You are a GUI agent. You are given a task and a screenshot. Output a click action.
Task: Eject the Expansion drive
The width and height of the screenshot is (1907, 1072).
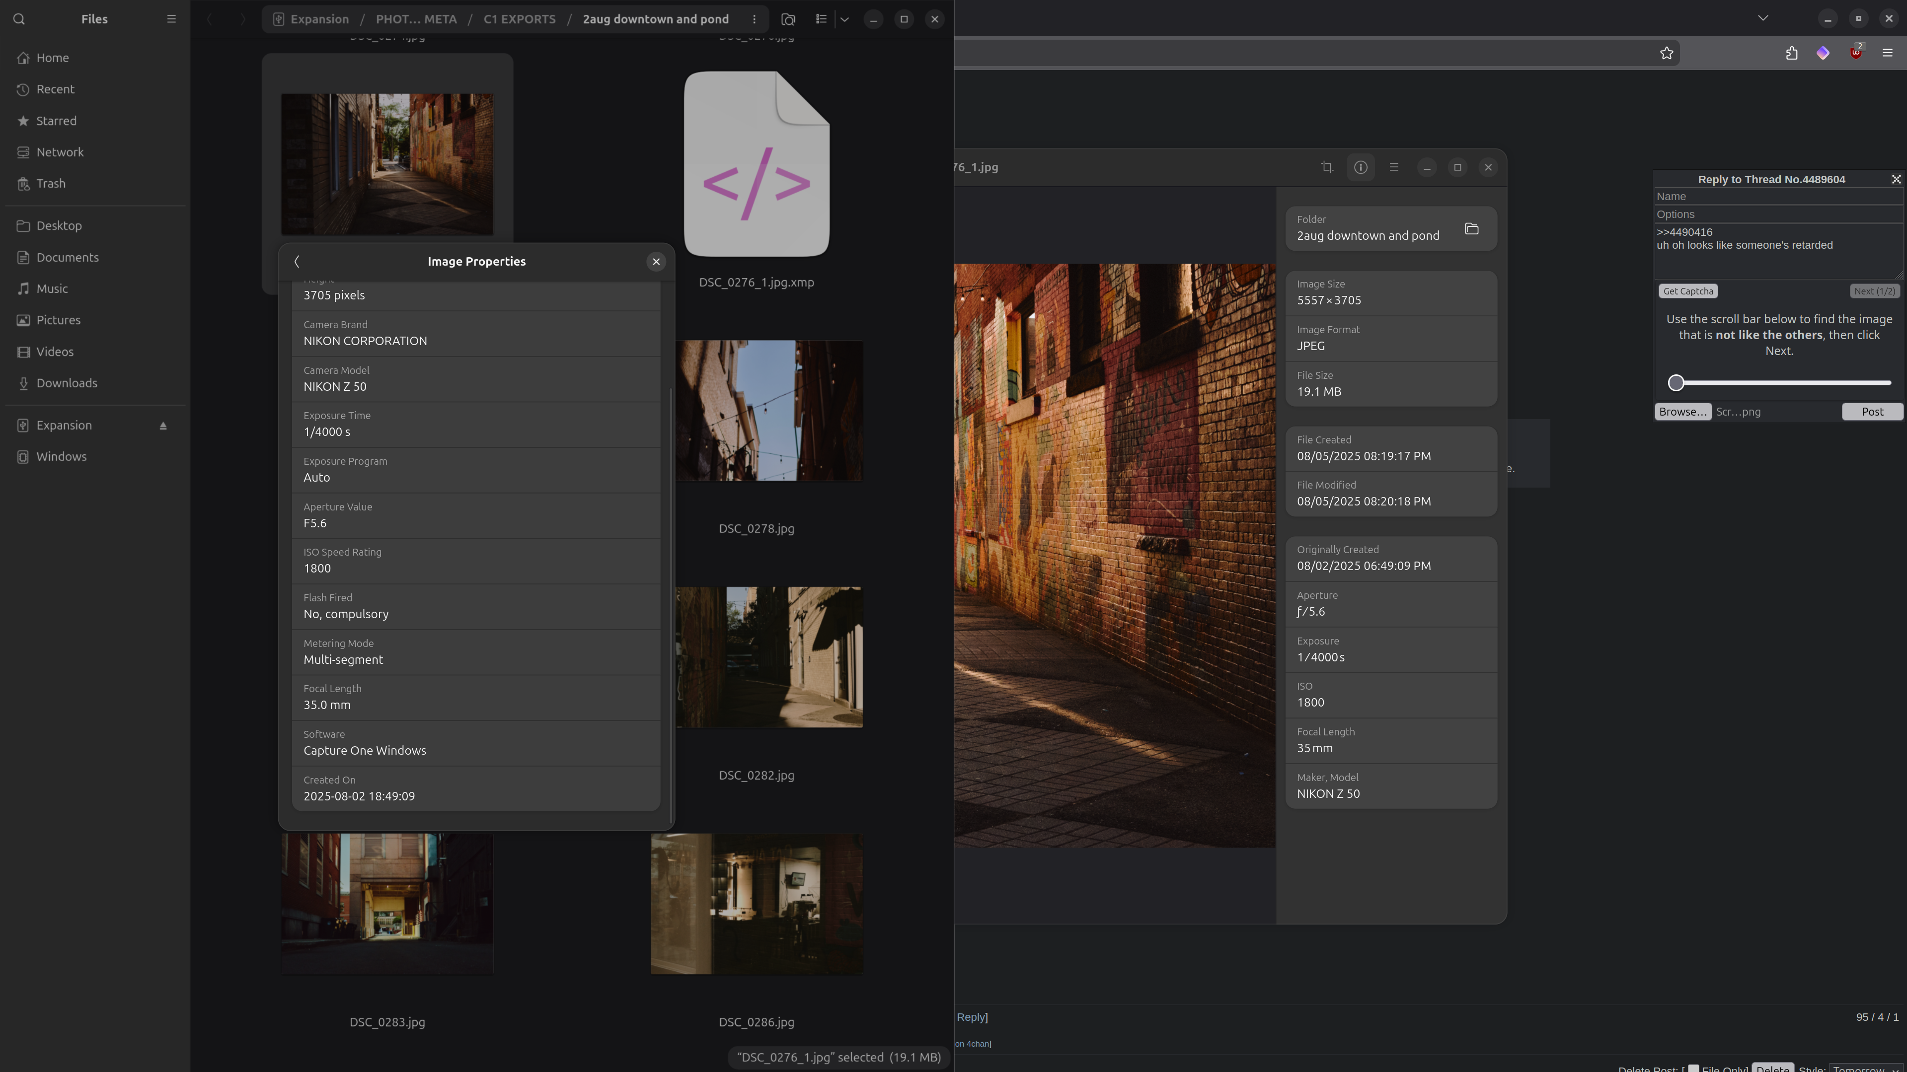coord(163,426)
